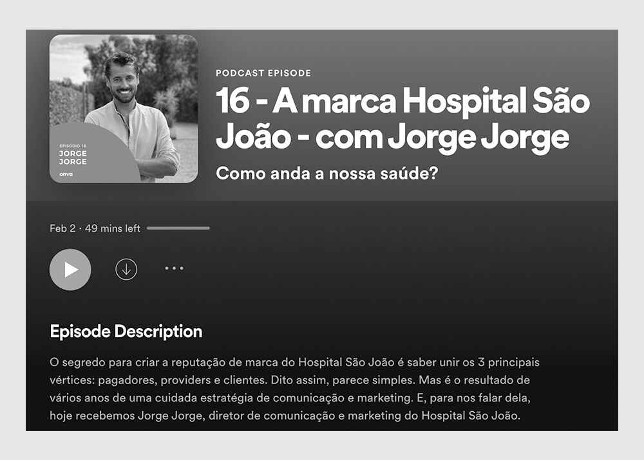Click description line starting 'O segredo para criar'

coord(294,362)
